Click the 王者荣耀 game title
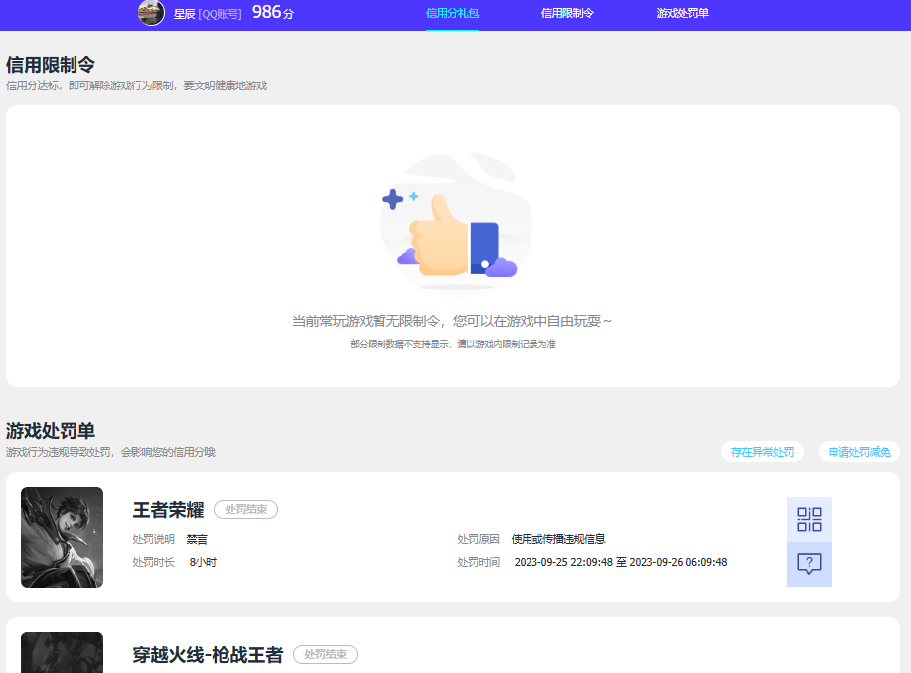The width and height of the screenshot is (911, 673). tap(169, 510)
